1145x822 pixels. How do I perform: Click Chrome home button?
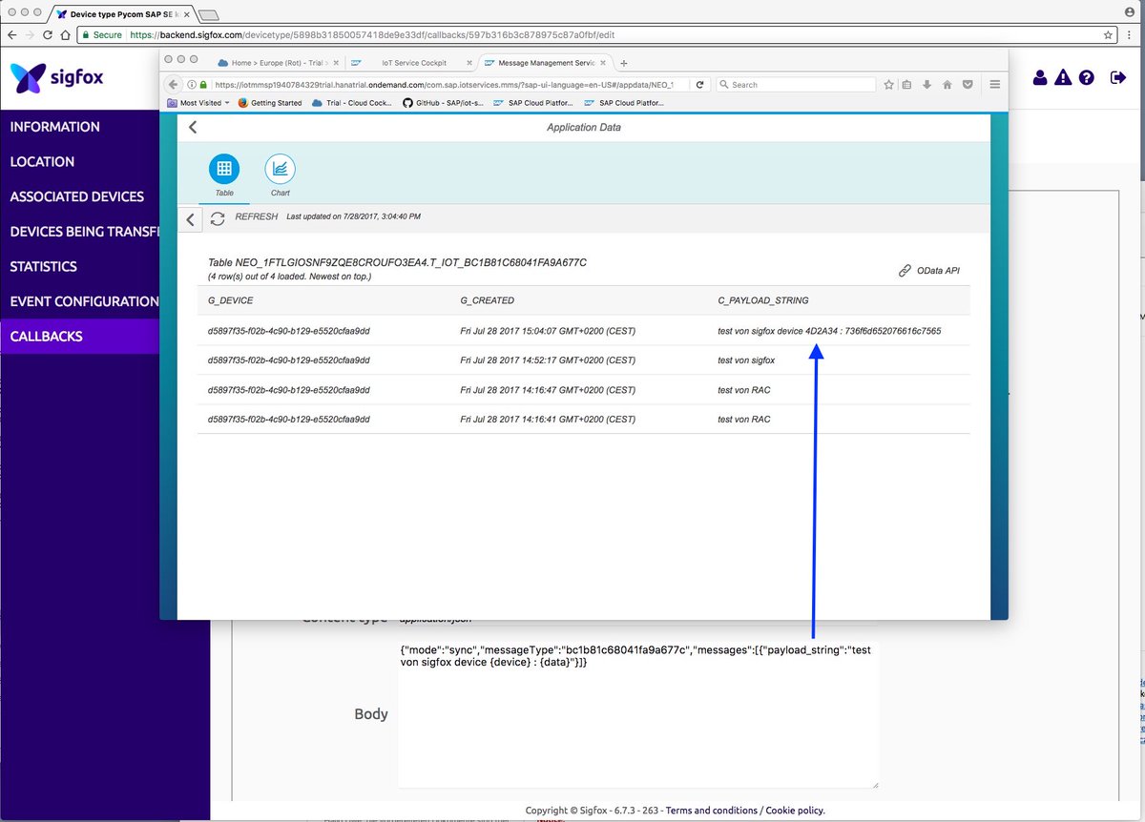tap(65, 34)
